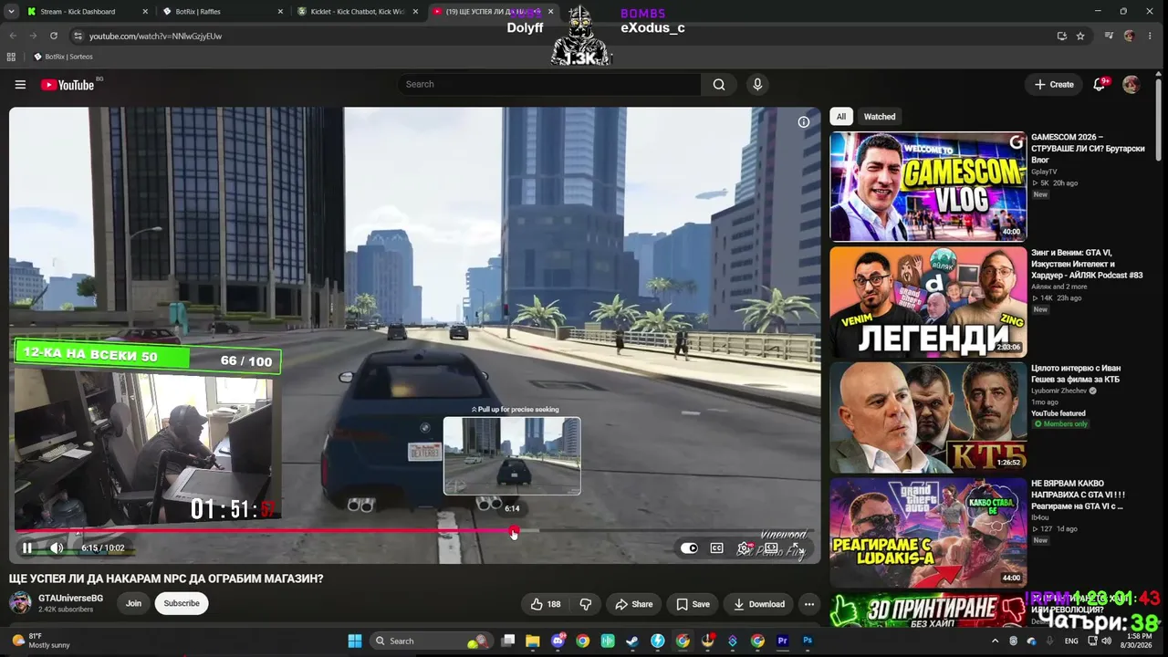Open the GTAUniverseBG channel avatar

tap(20, 603)
